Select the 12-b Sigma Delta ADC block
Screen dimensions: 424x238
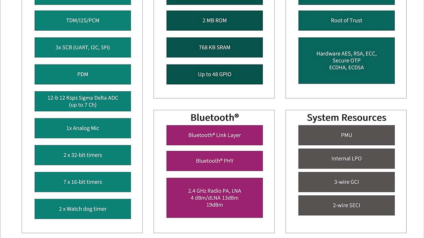point(83,101)
